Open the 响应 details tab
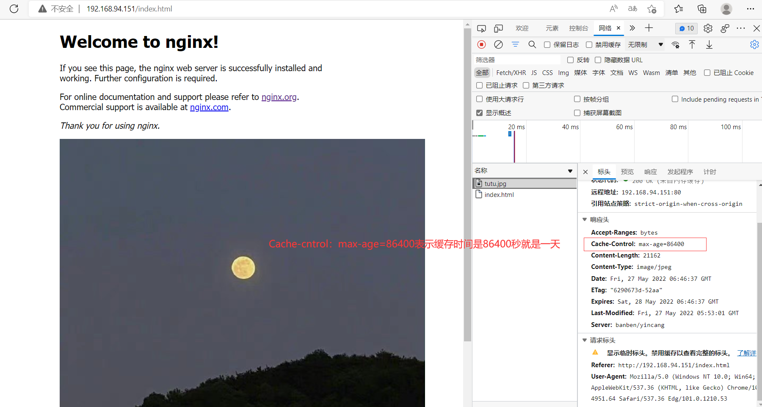The height and width of the screenshot is (407, 762). pyautogui.click(x=651, y=172)
